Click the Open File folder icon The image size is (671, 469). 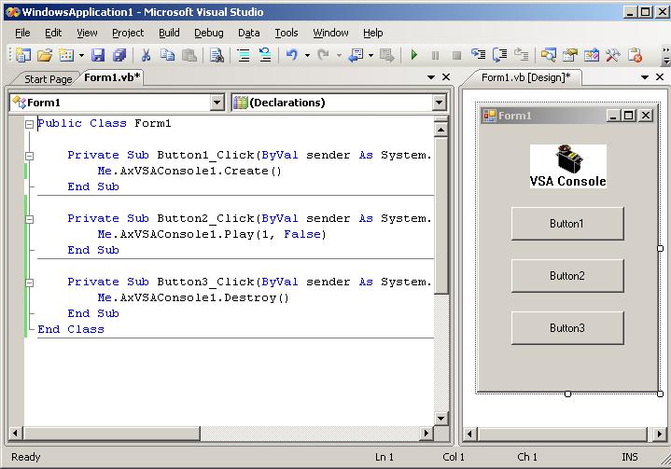[45, 55]
